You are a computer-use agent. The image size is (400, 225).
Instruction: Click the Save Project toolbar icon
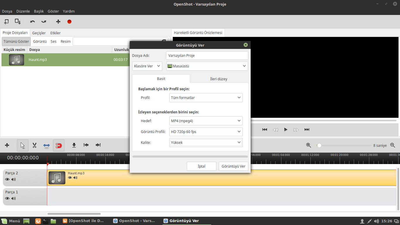[x=18, y=22]
